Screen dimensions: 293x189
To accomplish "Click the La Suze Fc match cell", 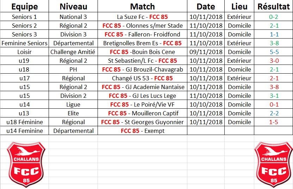I will (142, 17).
